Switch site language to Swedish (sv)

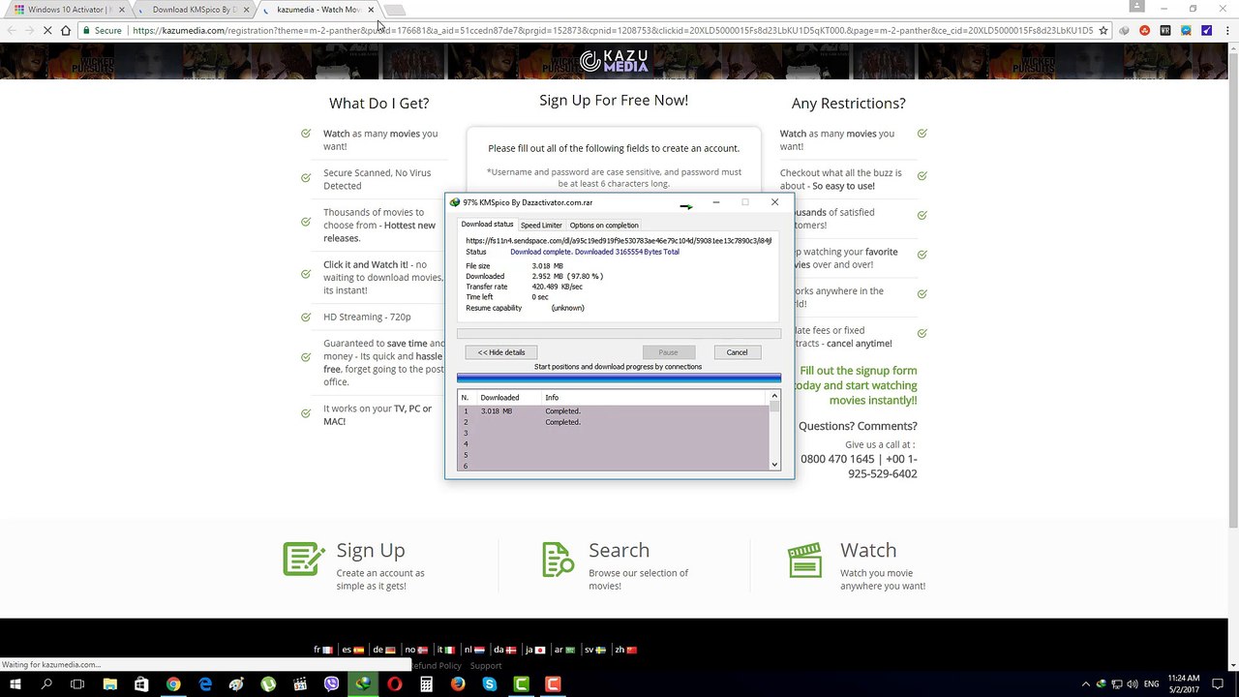595,650
